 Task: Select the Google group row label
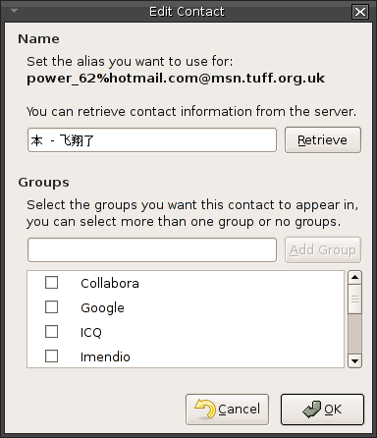click(102, 308)
